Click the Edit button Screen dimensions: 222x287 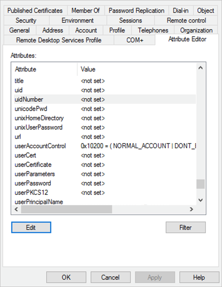[31, 228]
